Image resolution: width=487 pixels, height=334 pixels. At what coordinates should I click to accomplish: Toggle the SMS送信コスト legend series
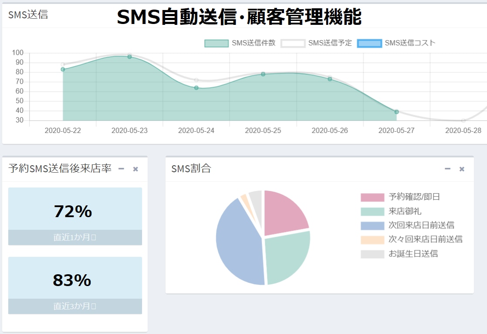(x=396, y=43)
